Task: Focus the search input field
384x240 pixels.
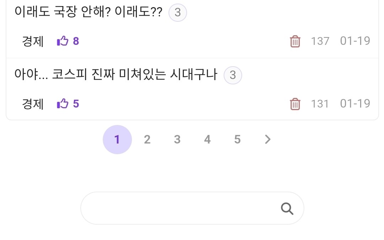Action: (x=178, y=208)
